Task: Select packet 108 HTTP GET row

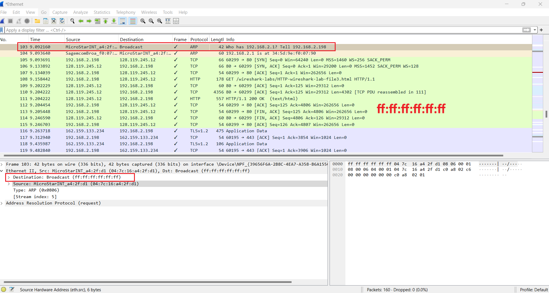Action: tap(266, 79)
